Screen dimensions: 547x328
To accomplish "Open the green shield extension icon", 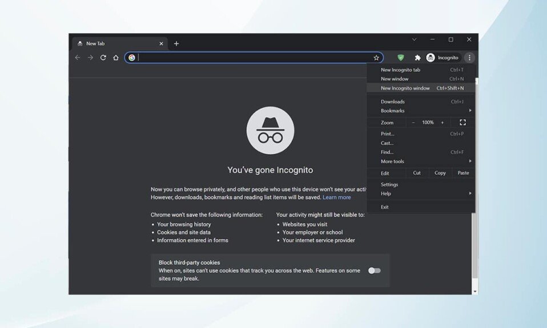I will [x=401, y=58].
